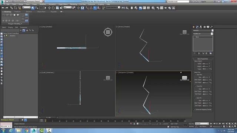Click the Go to Start button
The image size is (237, 133).
[211, 124]
